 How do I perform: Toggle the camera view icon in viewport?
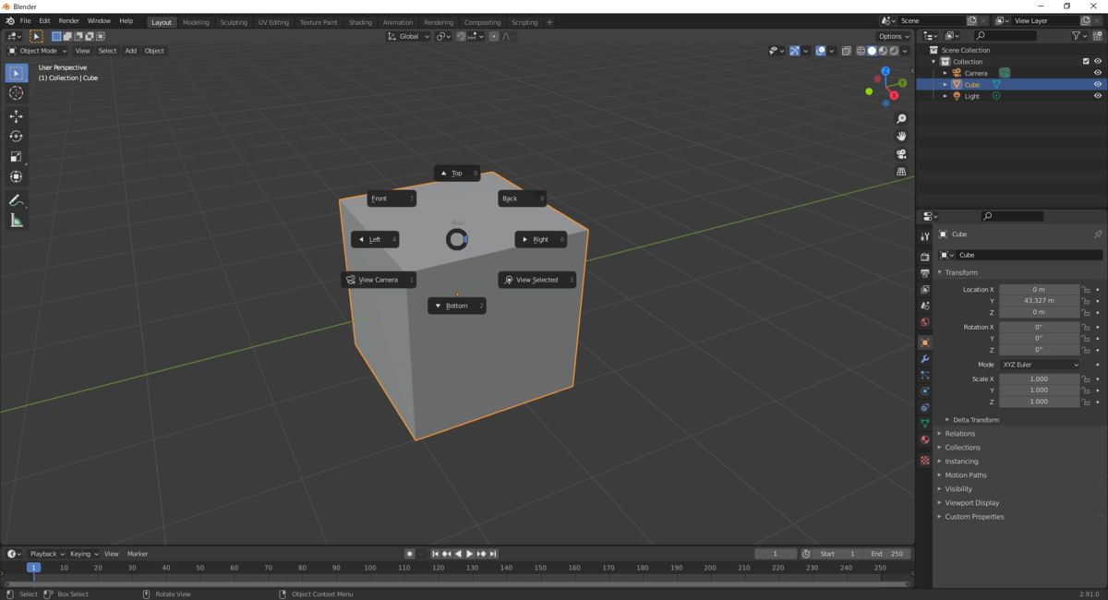point(902,154)
